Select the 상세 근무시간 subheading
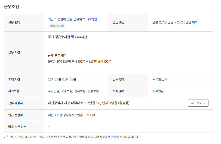Screen dimensions: 221x144 pos(57,56)
